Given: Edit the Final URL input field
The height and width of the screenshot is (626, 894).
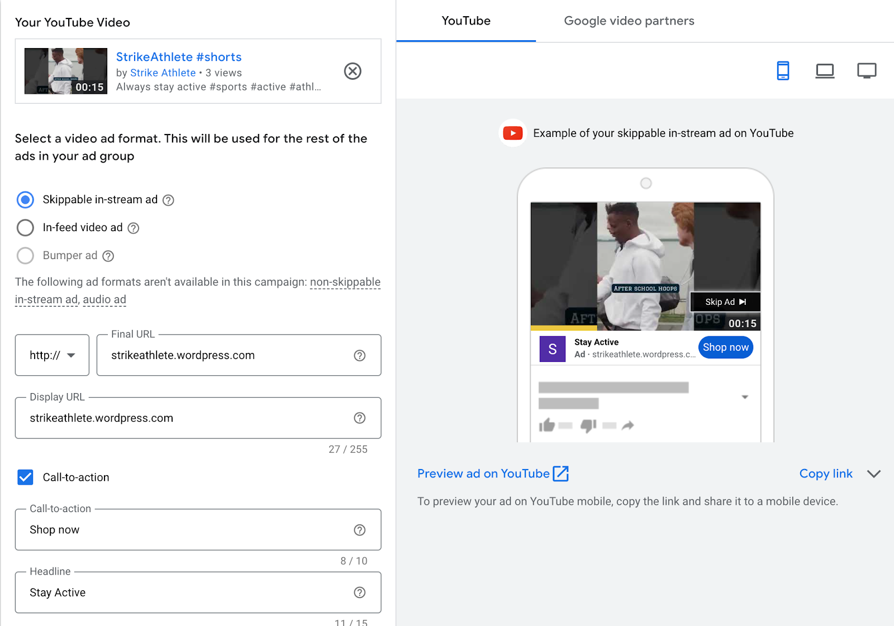Looking at the screenshot, I should click(x=239, y=355).
